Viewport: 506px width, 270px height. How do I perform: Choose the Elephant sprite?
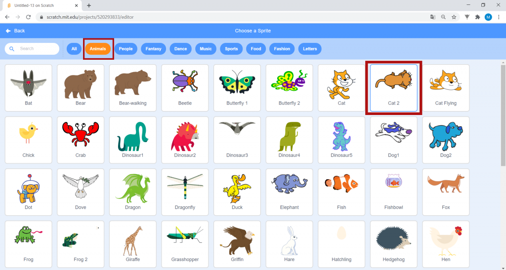coord(290,192)
